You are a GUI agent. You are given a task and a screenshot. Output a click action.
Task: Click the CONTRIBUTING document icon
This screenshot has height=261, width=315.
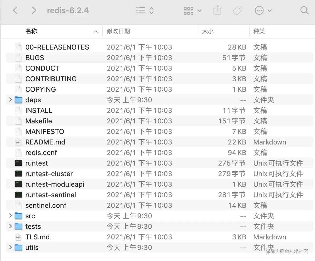[x=18, y=79]
